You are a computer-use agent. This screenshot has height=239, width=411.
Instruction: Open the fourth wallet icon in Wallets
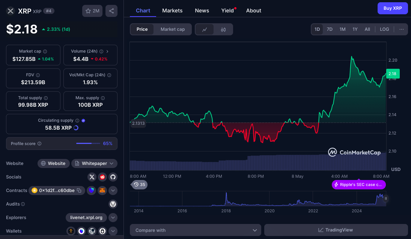tap(102, 231)
